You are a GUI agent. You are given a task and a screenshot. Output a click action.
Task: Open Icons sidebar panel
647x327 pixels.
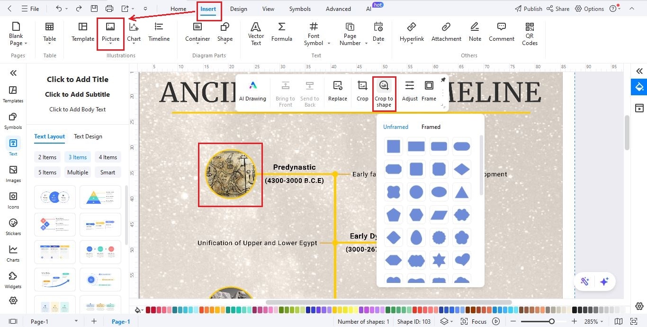[13, 200]
